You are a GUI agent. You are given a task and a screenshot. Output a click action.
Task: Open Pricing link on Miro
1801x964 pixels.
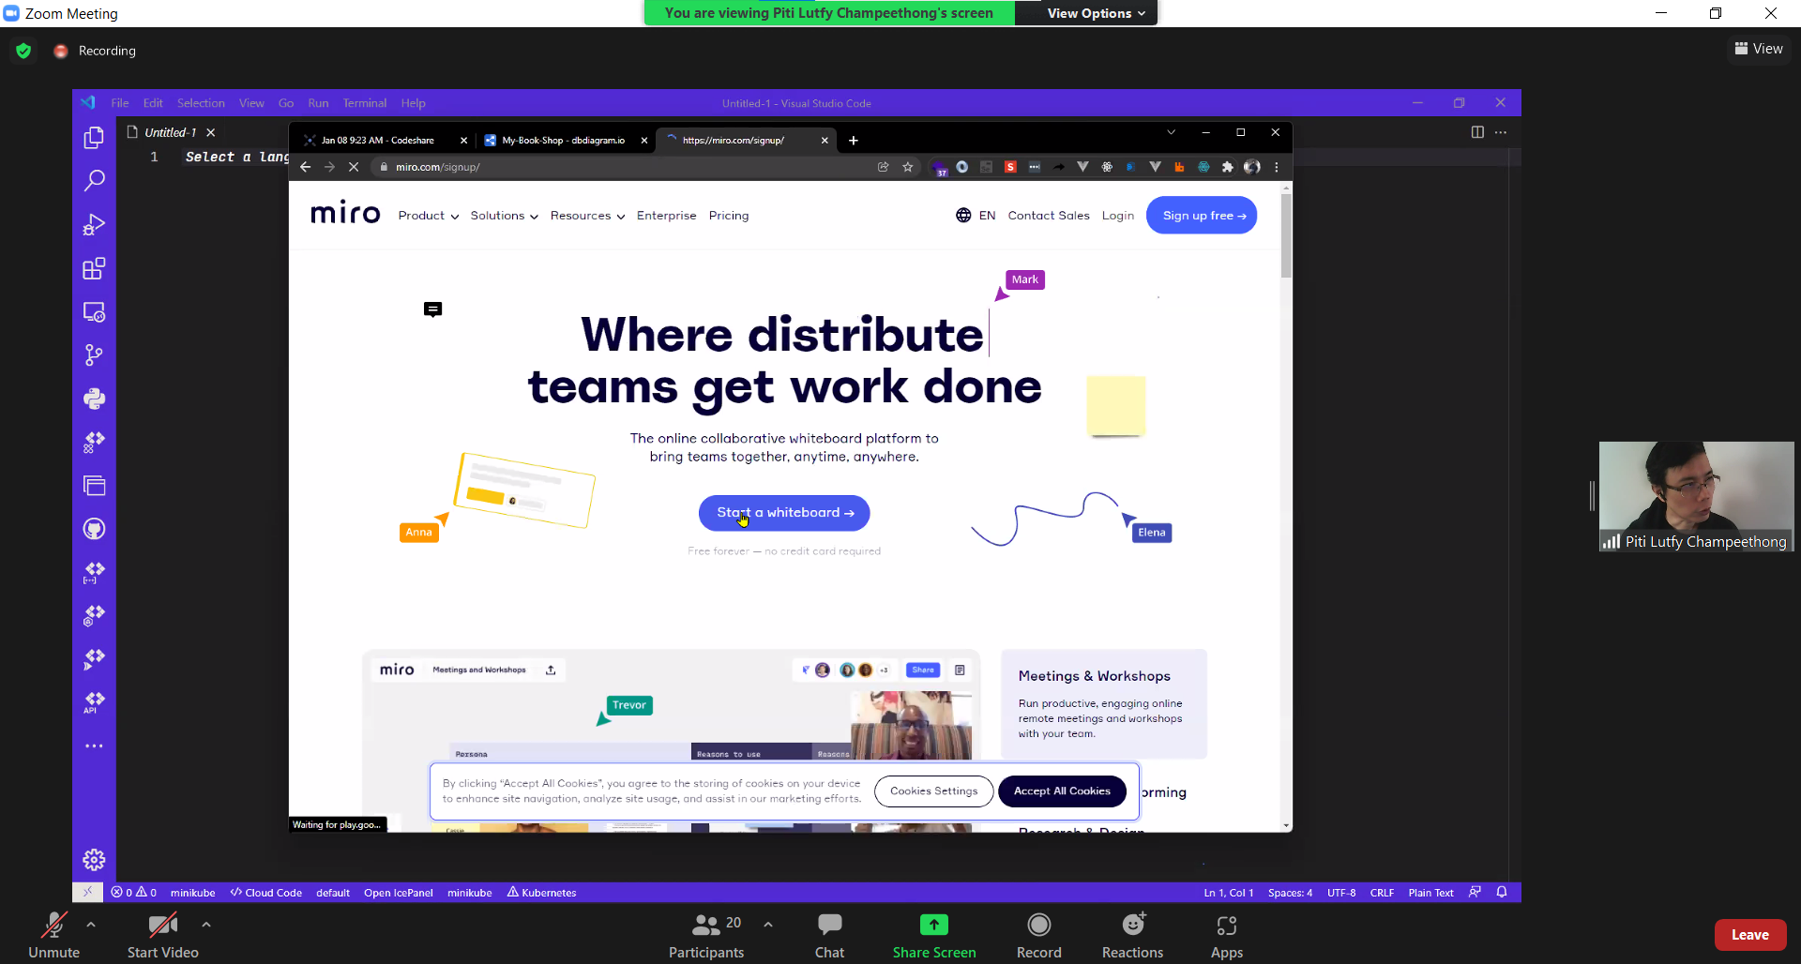point(729,216)
